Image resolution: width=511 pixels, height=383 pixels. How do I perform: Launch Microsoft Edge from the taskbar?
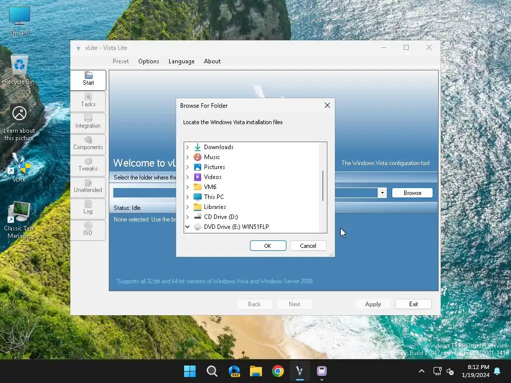tap(234, 371)
